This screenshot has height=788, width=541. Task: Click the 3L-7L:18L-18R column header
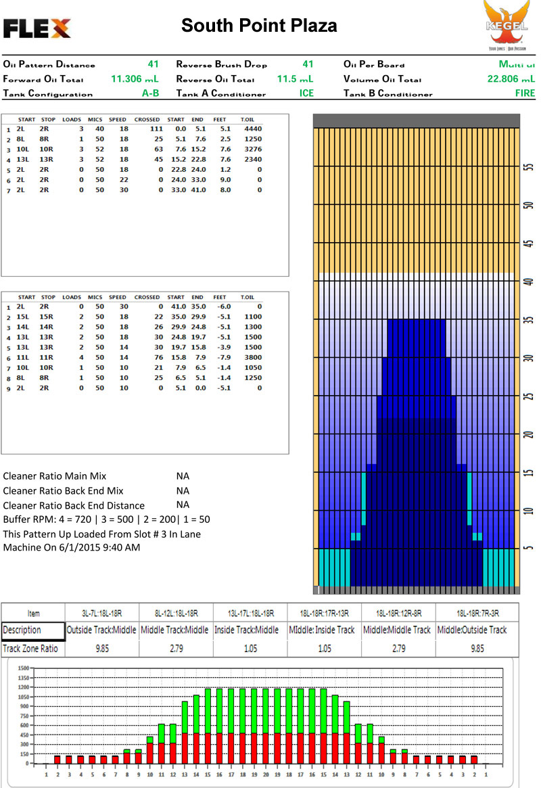coord(101,613)
